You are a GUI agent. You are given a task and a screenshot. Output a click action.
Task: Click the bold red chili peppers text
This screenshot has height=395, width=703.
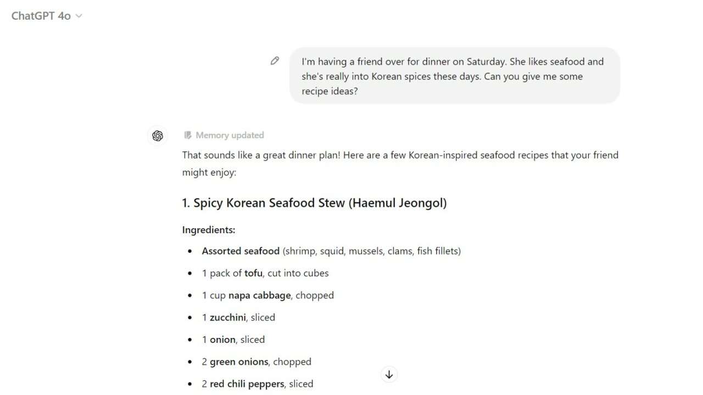247,383
